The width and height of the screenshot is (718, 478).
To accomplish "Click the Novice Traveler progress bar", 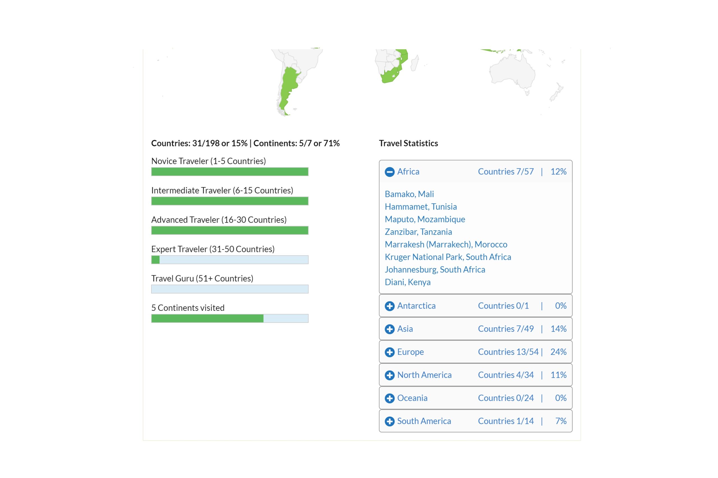I will 230,172.
